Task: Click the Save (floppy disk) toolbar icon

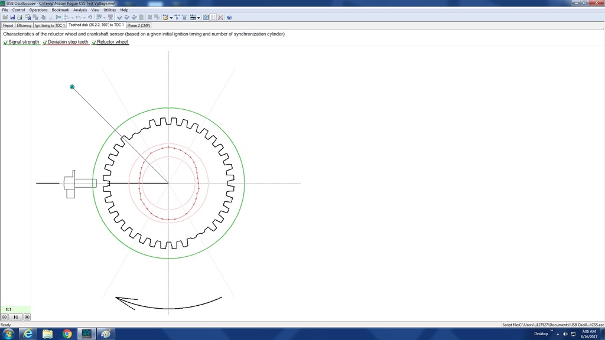Action: coord(12,17)
